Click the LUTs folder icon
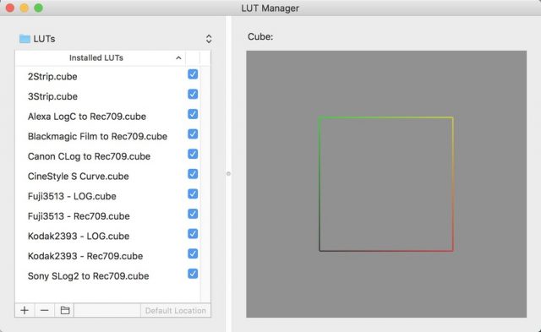The width and height of the screenshot is (541, 332). click(x=25, y=39)
